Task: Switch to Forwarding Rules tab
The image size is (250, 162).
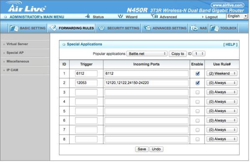Action: [72, 28]
